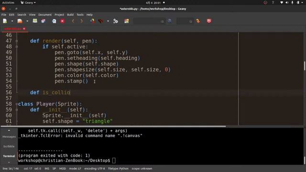
Task: Open the Search menu
Action: (x=22, y=15)
